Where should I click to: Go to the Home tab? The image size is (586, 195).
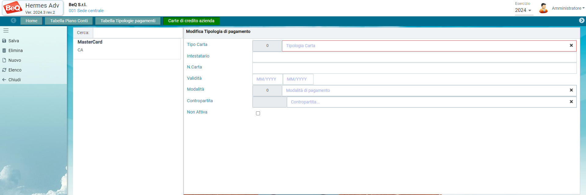coord(31,21)
